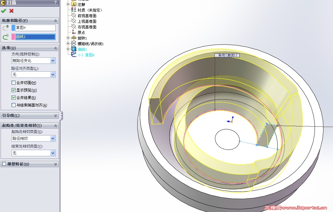This screenshot has height=212, width=333.
Task: Toggle the 合并切面 checkbox
Action: 13,82
